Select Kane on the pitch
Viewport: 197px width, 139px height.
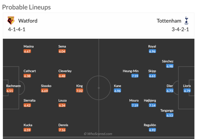point(117,86)
